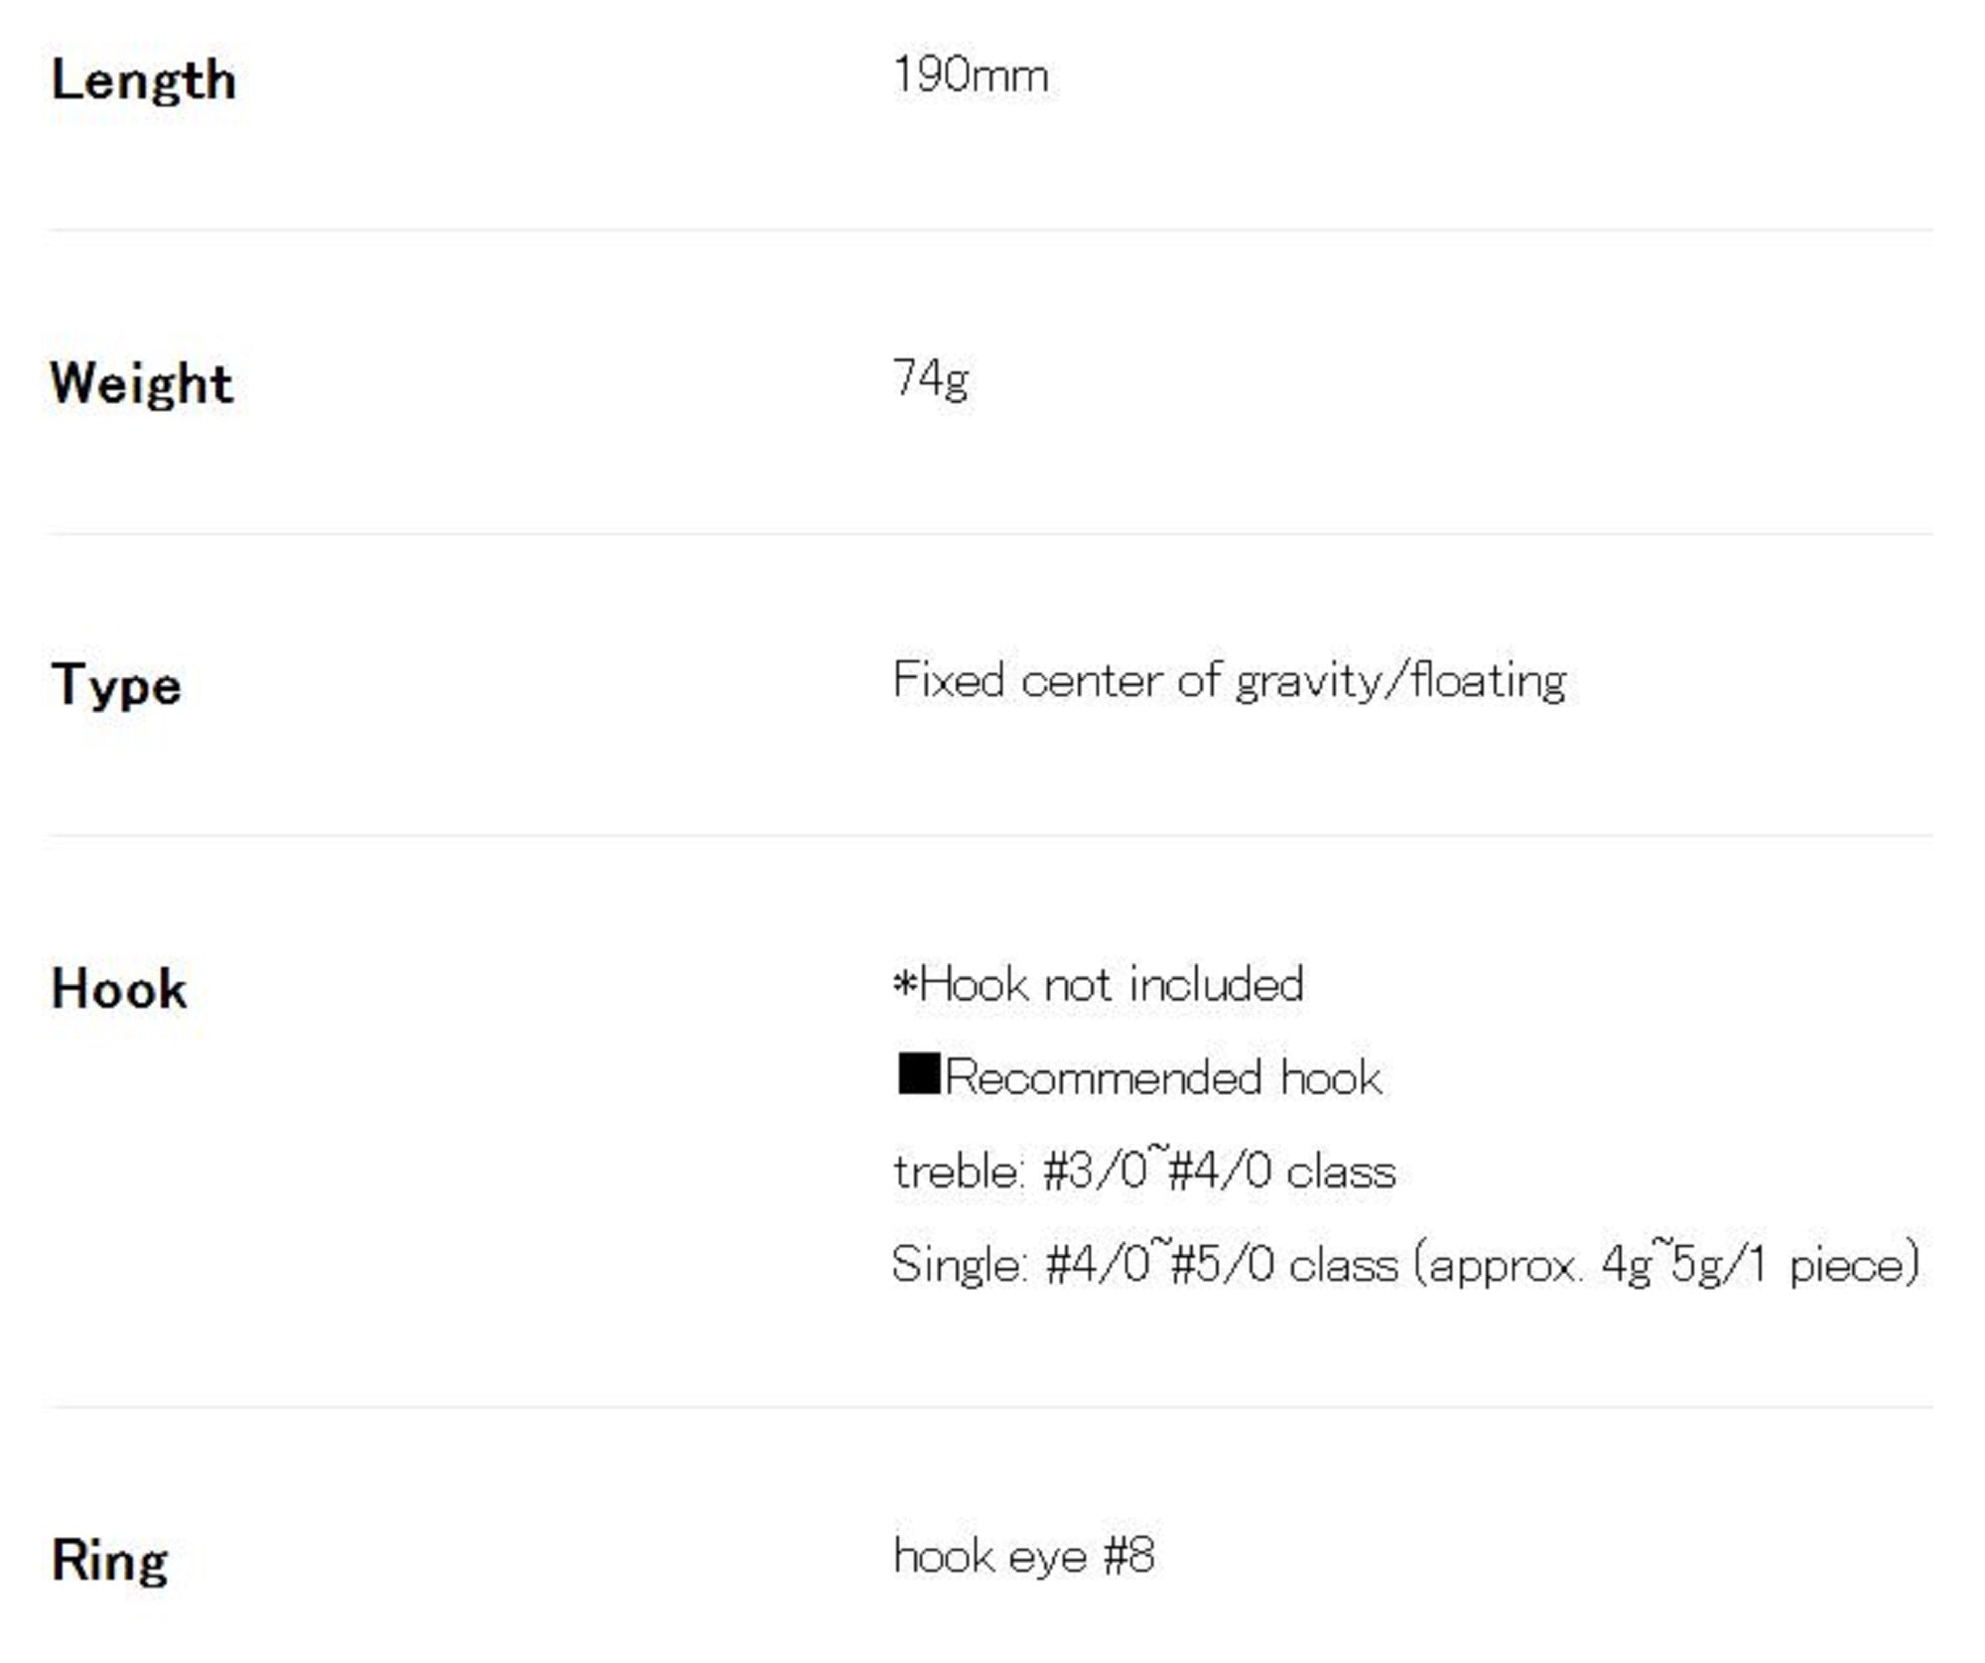Click the asterisk before Hook not included

coord(904,984)
